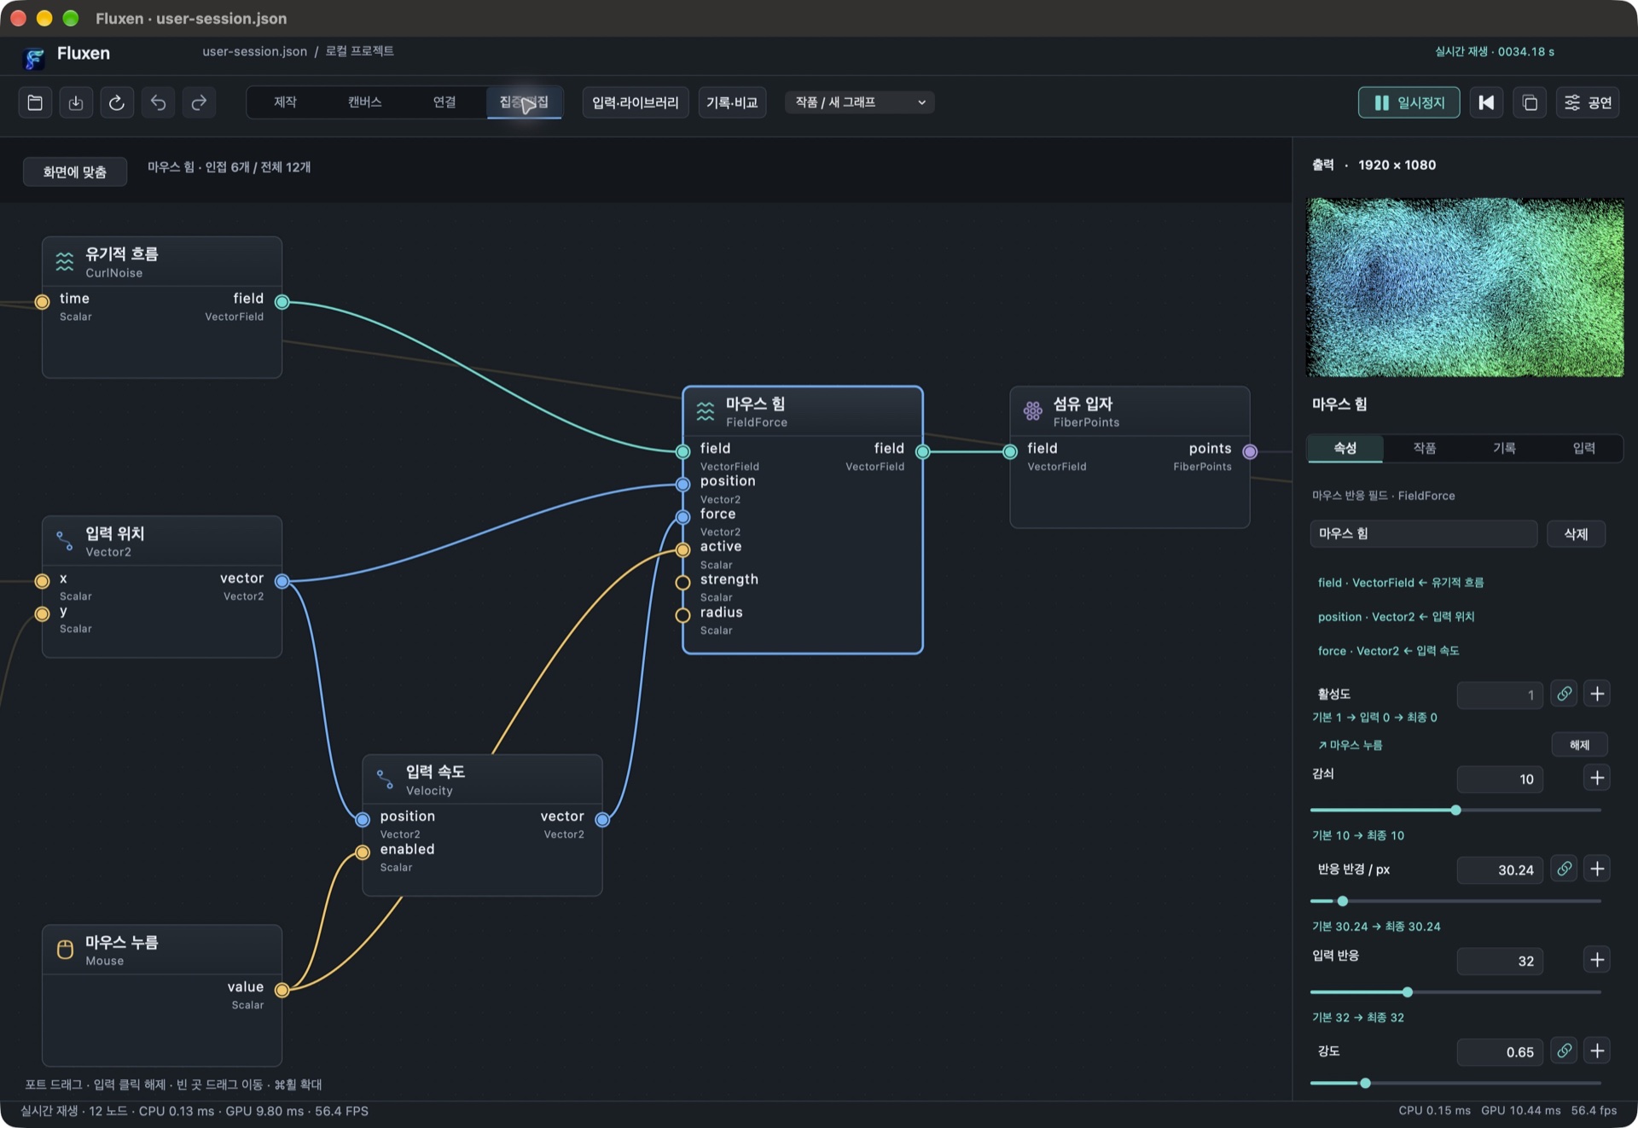The width and height of the screenshot is (1638, 1128).
Task: Select 작품 tab in inspector panel
Action: tap(1424, 448)
